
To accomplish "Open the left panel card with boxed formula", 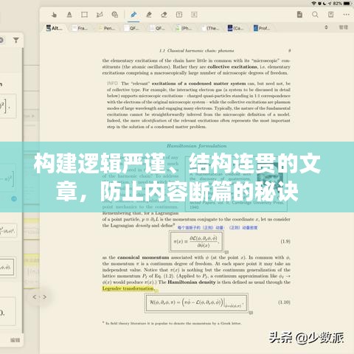I will pyautogui.click(x=7, y=267).
